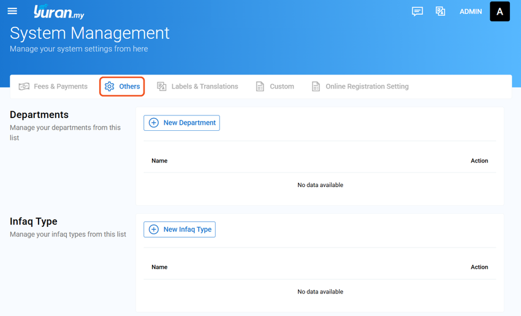Open the admin avatar labeled A
The width and height of the screenshot is (521, 316).
click(500, 12)
